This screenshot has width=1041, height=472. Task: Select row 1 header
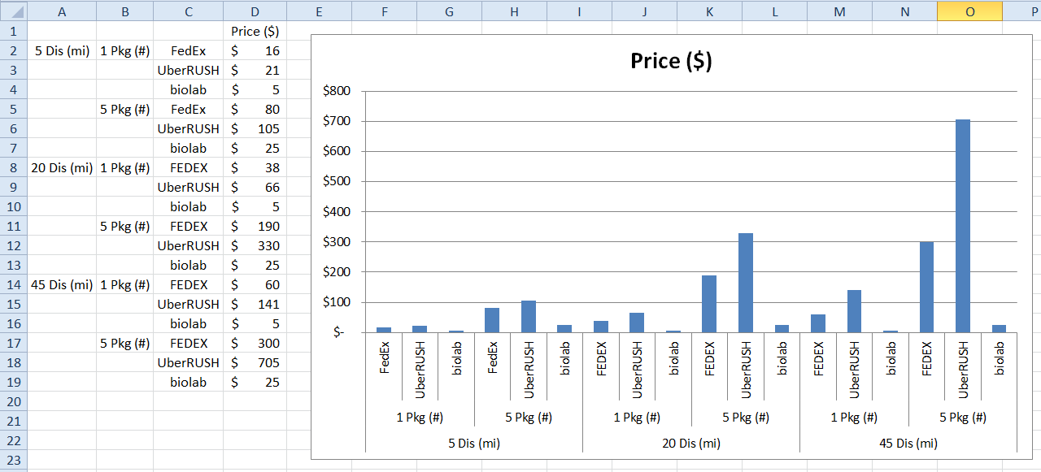click(14, 32)
